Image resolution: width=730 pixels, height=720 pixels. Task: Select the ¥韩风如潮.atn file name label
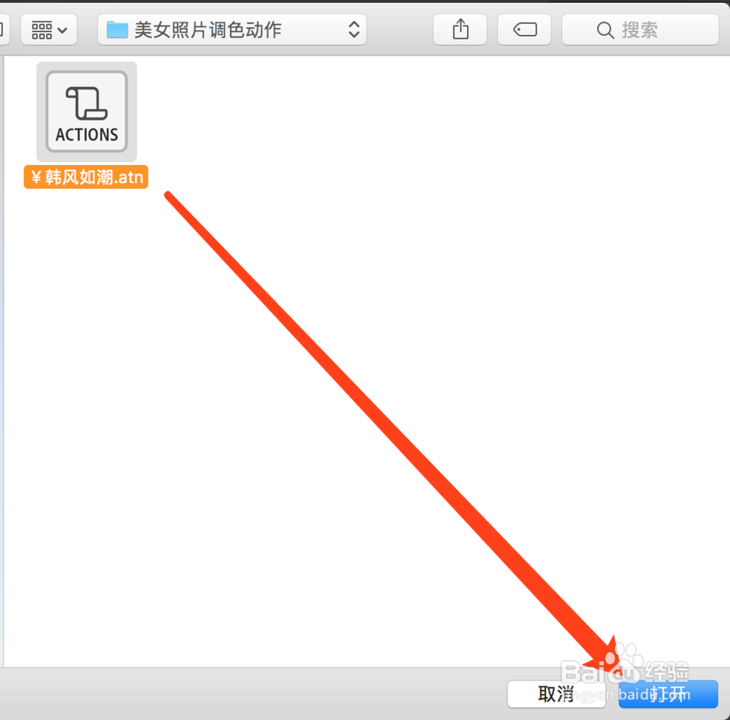pos(86,177)
